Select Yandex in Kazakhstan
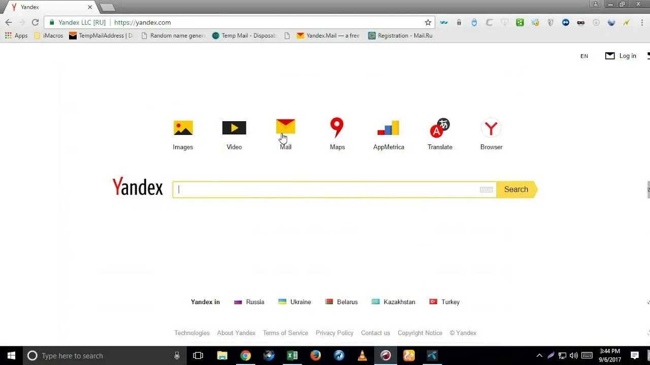This screenshot has height=365, width=650. tap(394, 302)
